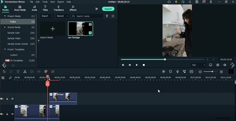Viewport: 236px width, 121px height.
Task: Open the Record dropdown
Action: point(63,16)
